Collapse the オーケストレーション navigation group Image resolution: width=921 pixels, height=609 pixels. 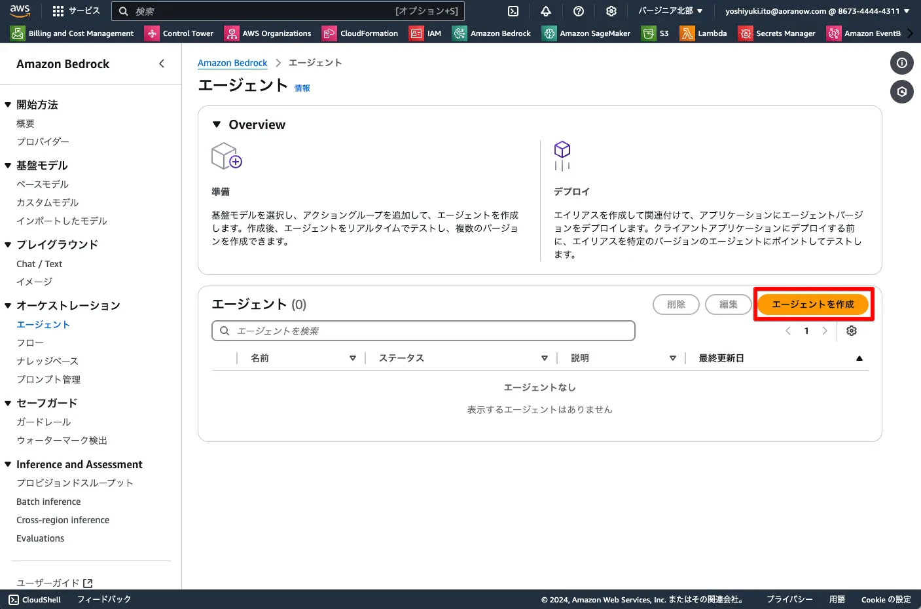tap(8, 306)
